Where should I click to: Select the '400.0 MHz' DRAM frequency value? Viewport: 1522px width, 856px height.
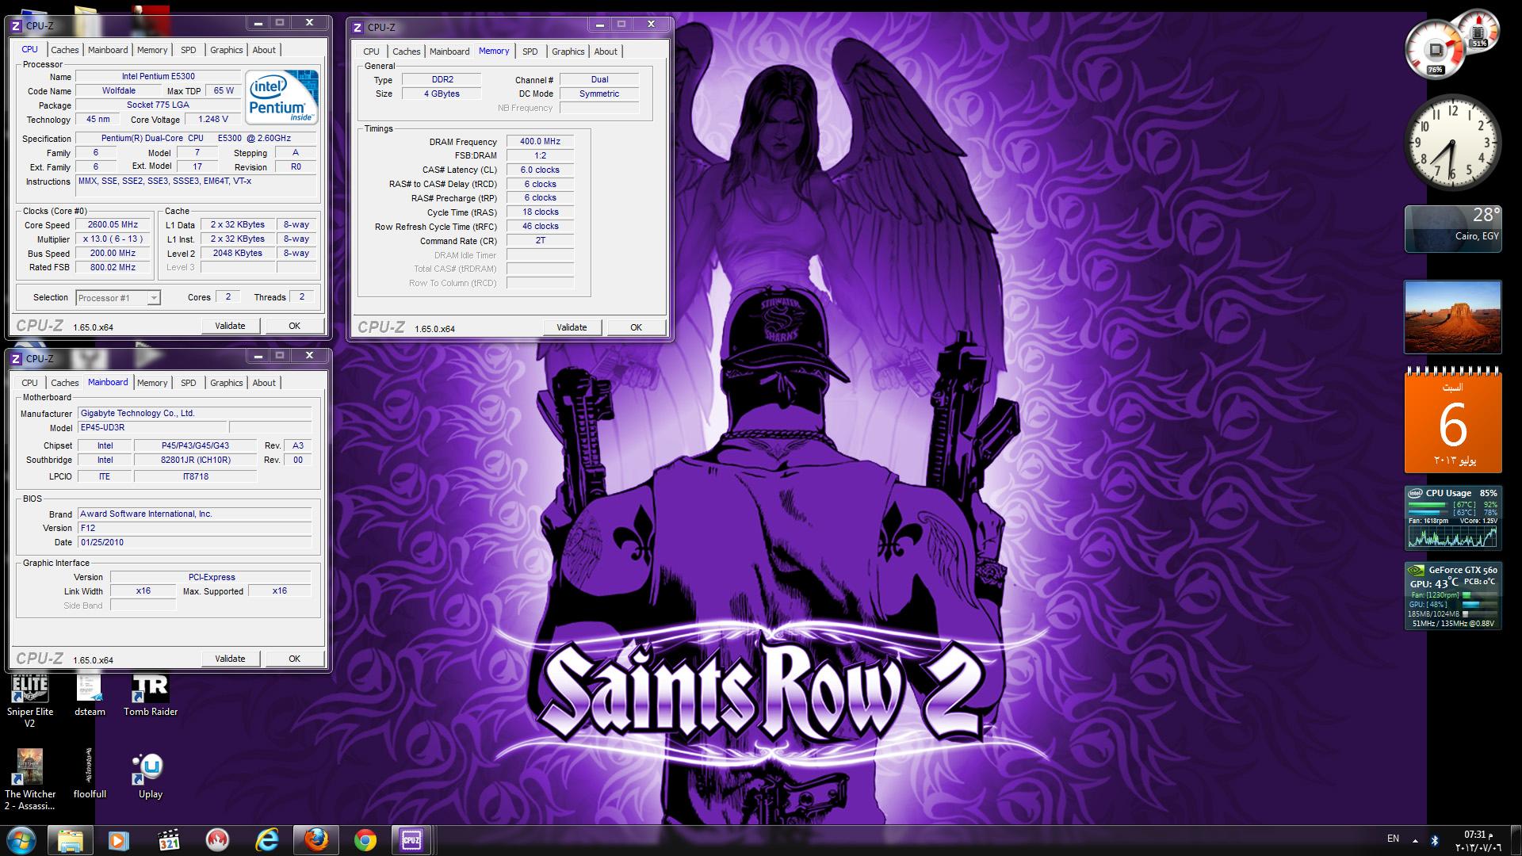(540, 142)
